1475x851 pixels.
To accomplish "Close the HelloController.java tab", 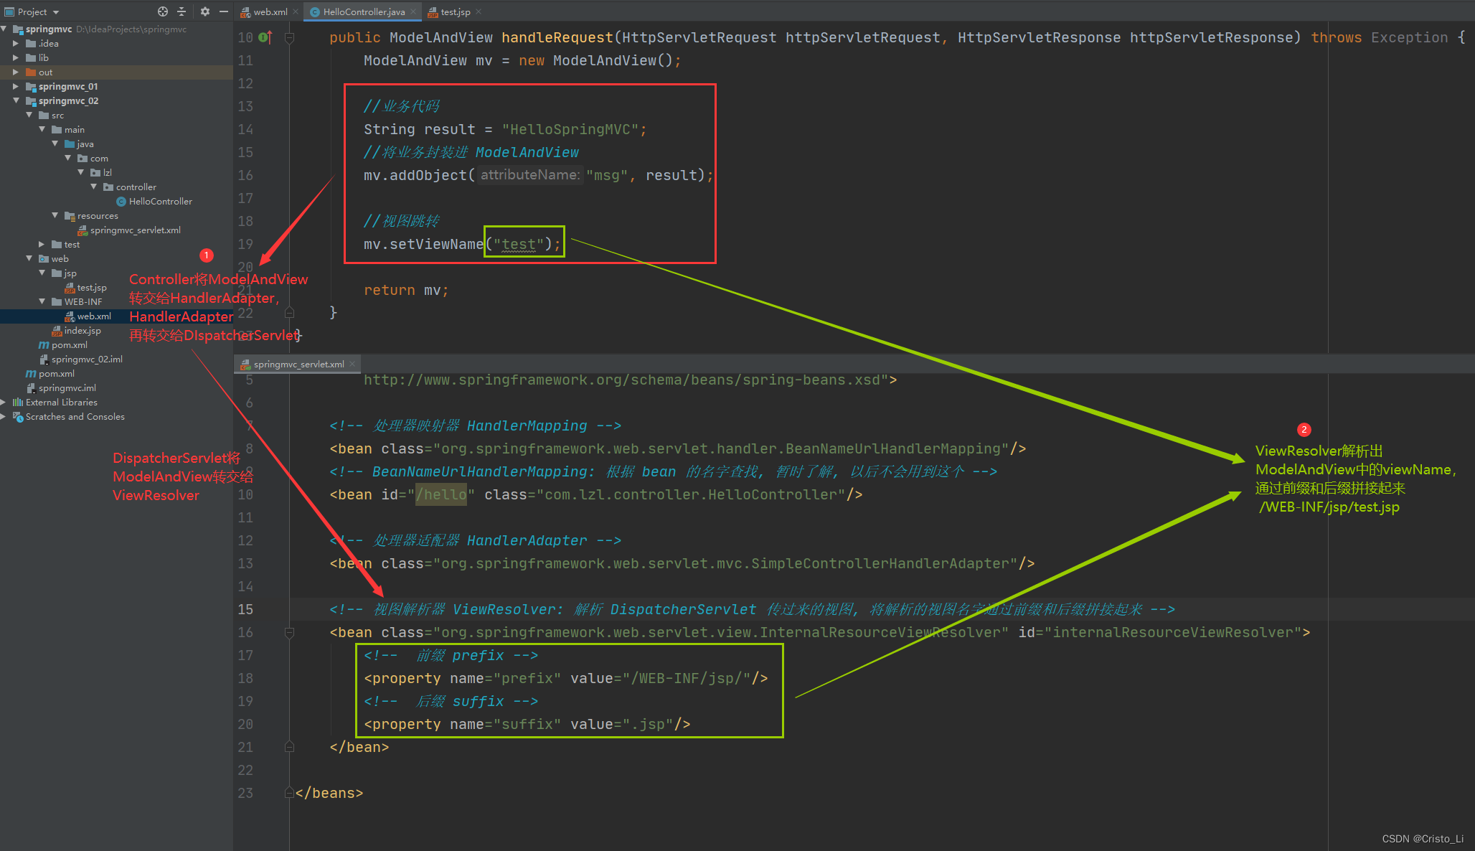I will [x=413, y=11].
